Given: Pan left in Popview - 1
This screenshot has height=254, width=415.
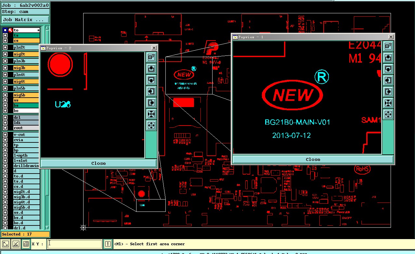Looking at the screenshot, I should (x=388, y=80).
